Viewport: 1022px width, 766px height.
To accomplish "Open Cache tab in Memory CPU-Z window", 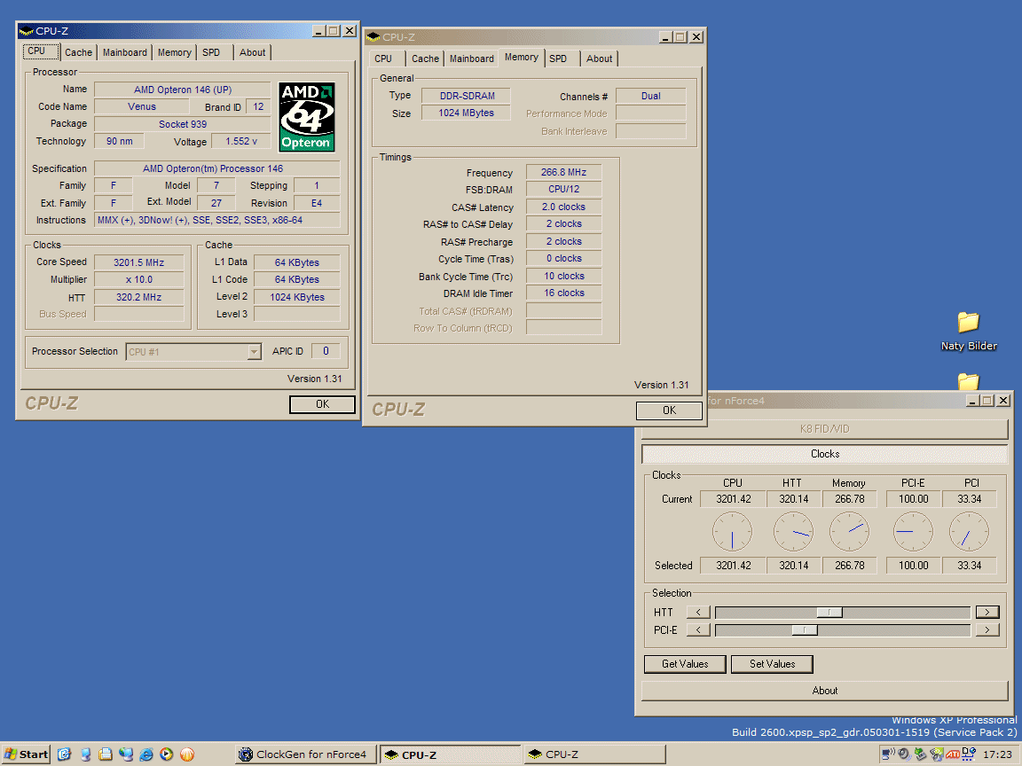I will pos(425,59).
